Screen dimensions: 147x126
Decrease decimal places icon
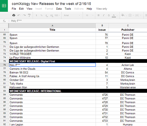tap(46, 15)
